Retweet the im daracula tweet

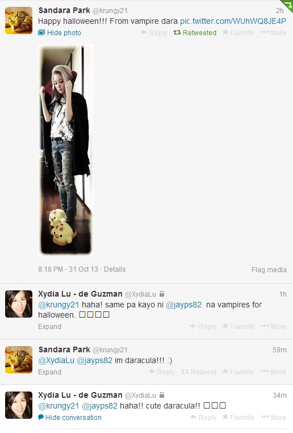coord(199,372)
